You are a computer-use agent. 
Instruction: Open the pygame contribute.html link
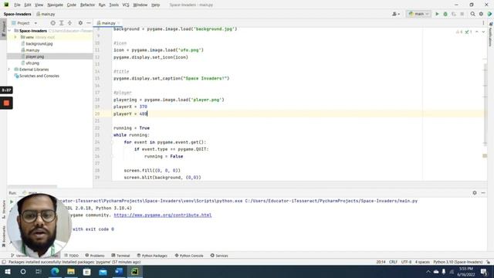pyautogui.click(x=163, y=215)
